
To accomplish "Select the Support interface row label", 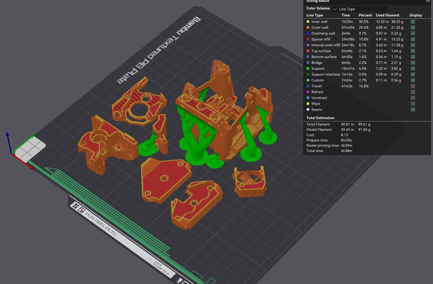I will pyautogui.click(x=326, y=74).
